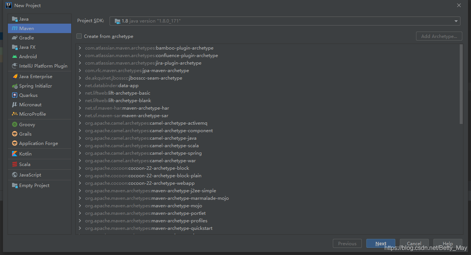Screen dimensions: 471x255
Task: Select camel-archetype-war row
Action: [267, 161]
